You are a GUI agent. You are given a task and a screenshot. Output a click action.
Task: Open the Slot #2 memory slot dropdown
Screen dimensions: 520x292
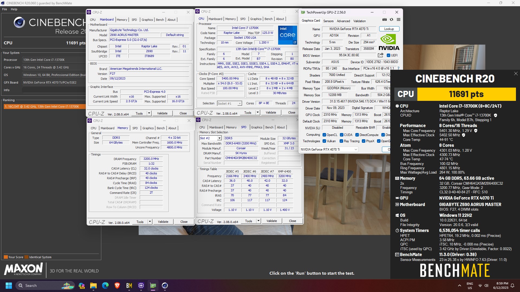click(210, 138)
